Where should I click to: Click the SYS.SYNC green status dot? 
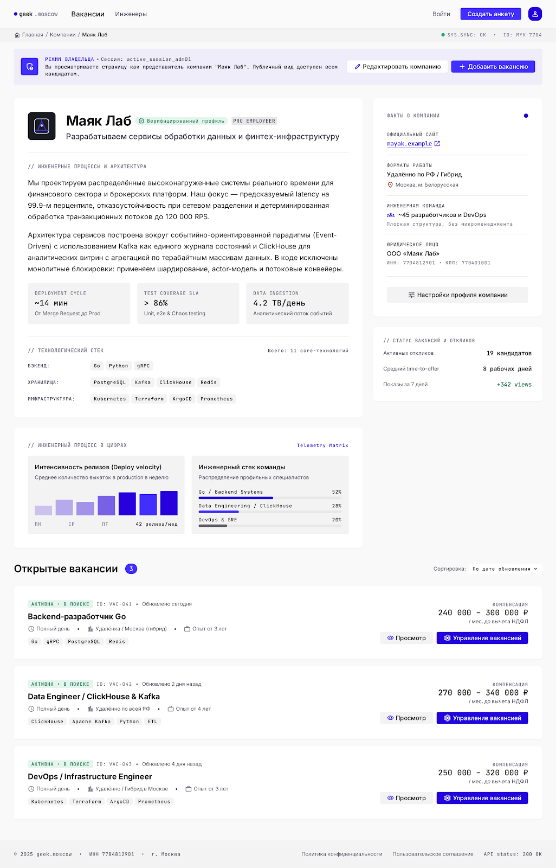[443, 35]
